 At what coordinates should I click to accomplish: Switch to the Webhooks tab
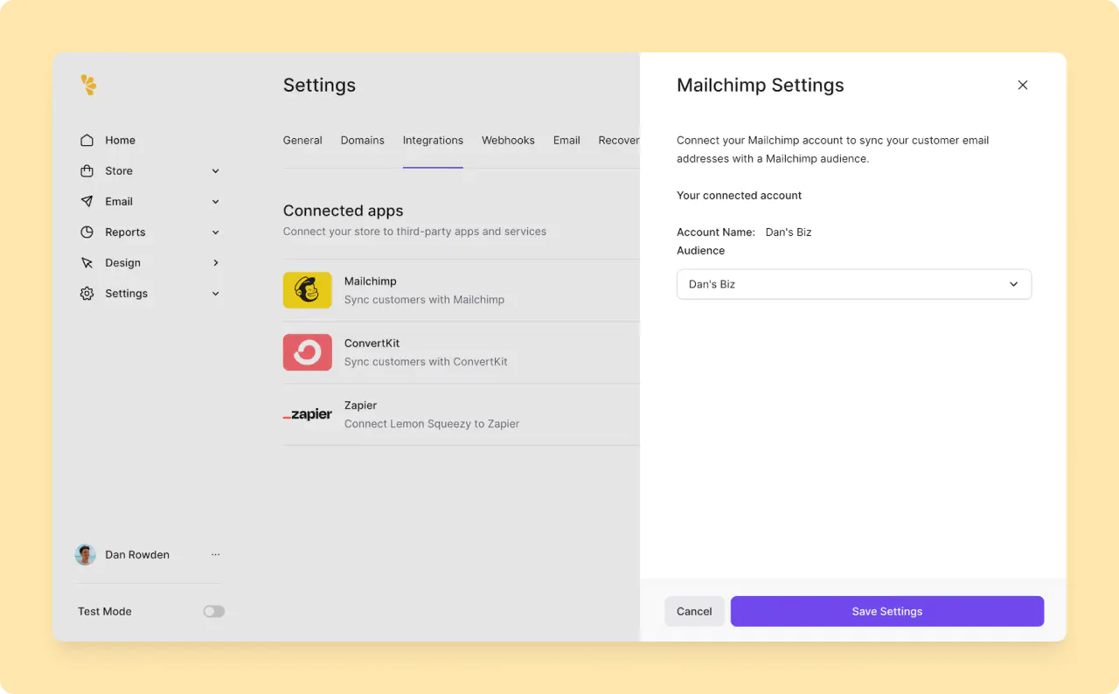(508, 140)
